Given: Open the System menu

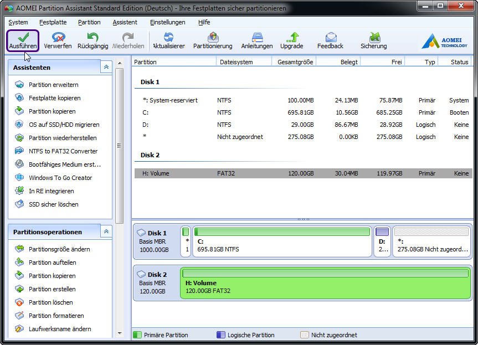Looking at the screenshot, I should pyautogui.click(x=18, y=22).
